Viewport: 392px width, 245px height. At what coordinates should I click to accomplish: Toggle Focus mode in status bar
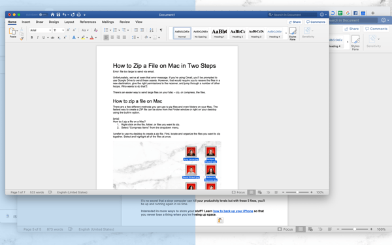click(238, 192)
